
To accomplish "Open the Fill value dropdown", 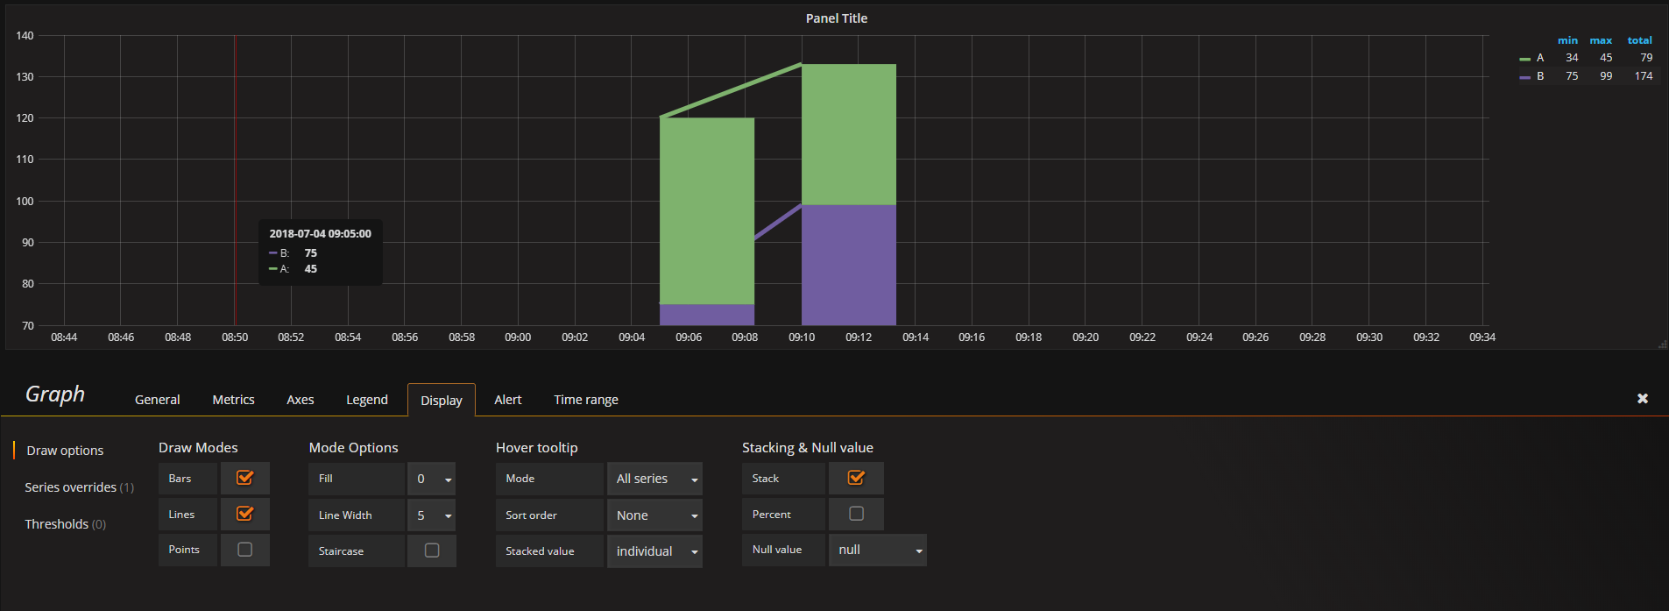I will (432, 479).
